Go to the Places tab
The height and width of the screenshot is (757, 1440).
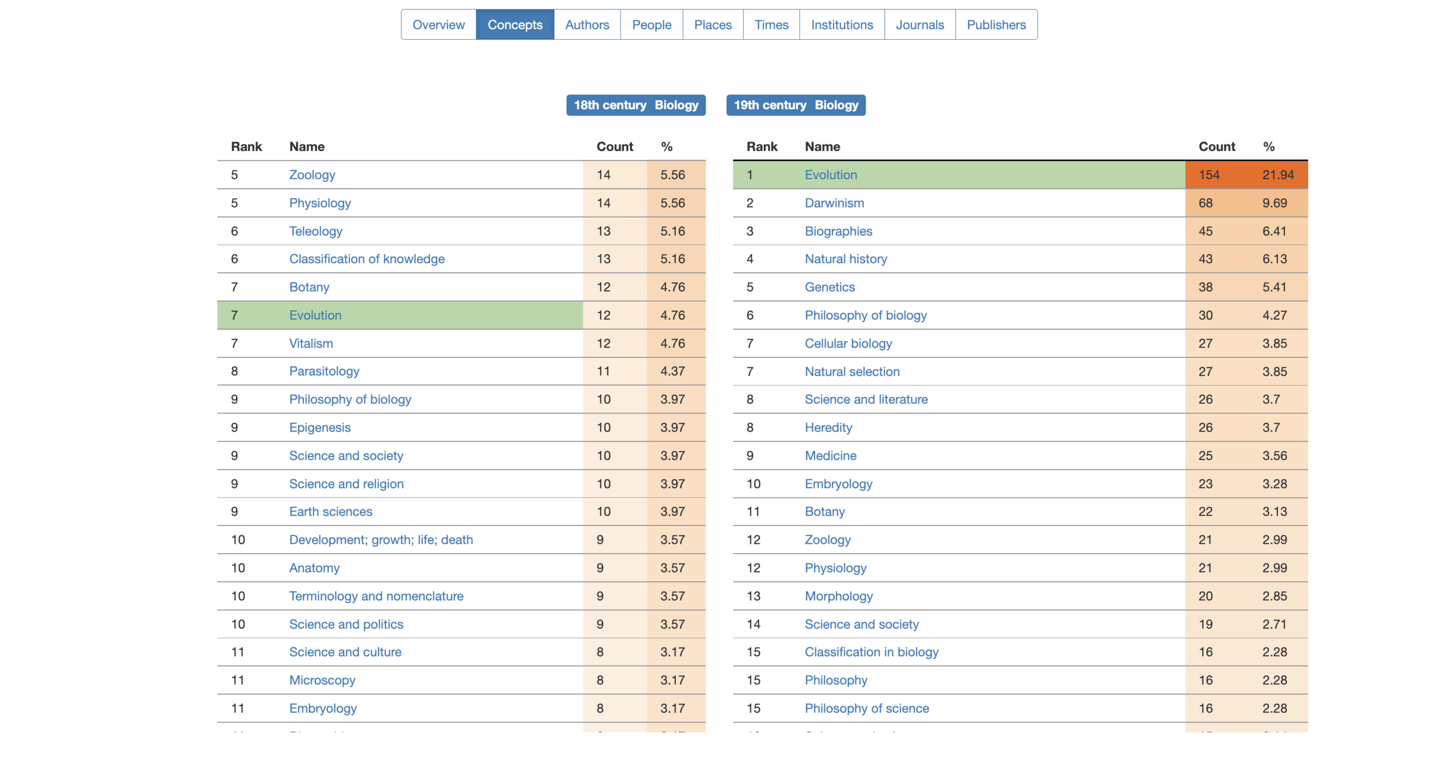[x=713, y=25]
